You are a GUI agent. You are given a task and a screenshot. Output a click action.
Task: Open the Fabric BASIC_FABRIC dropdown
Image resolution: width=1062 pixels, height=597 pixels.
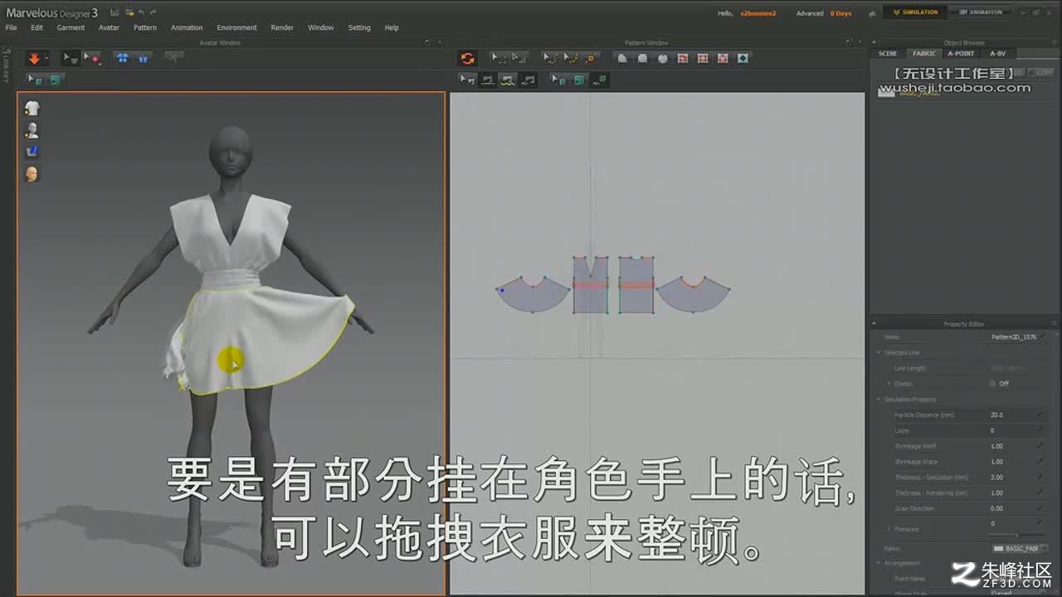(1020, 548)
